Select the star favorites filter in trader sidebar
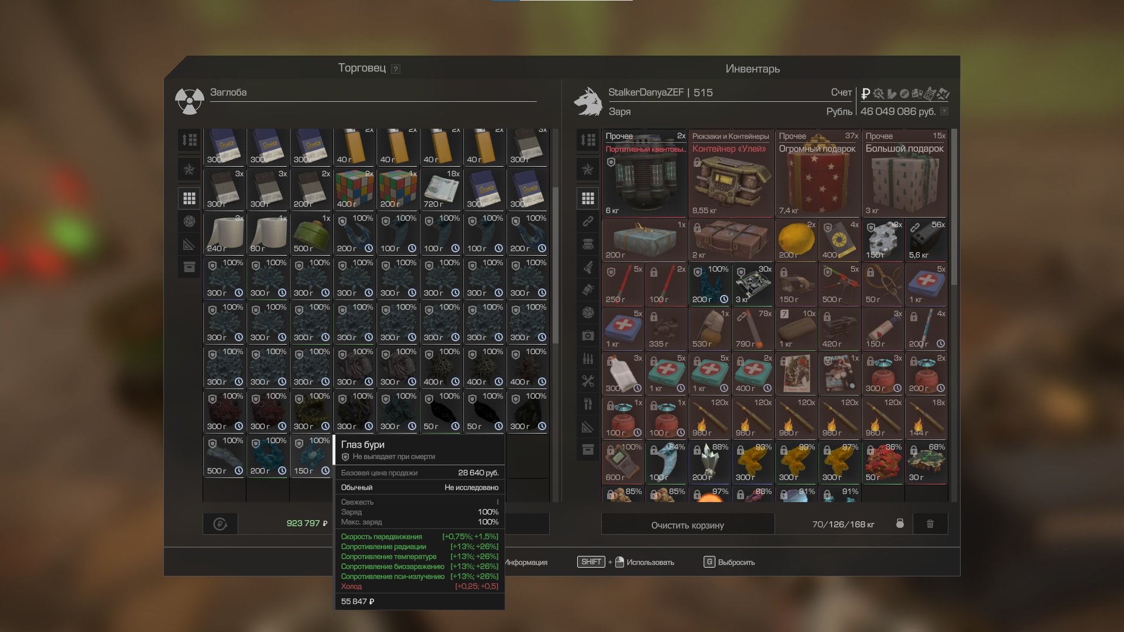 click(189, 169)
